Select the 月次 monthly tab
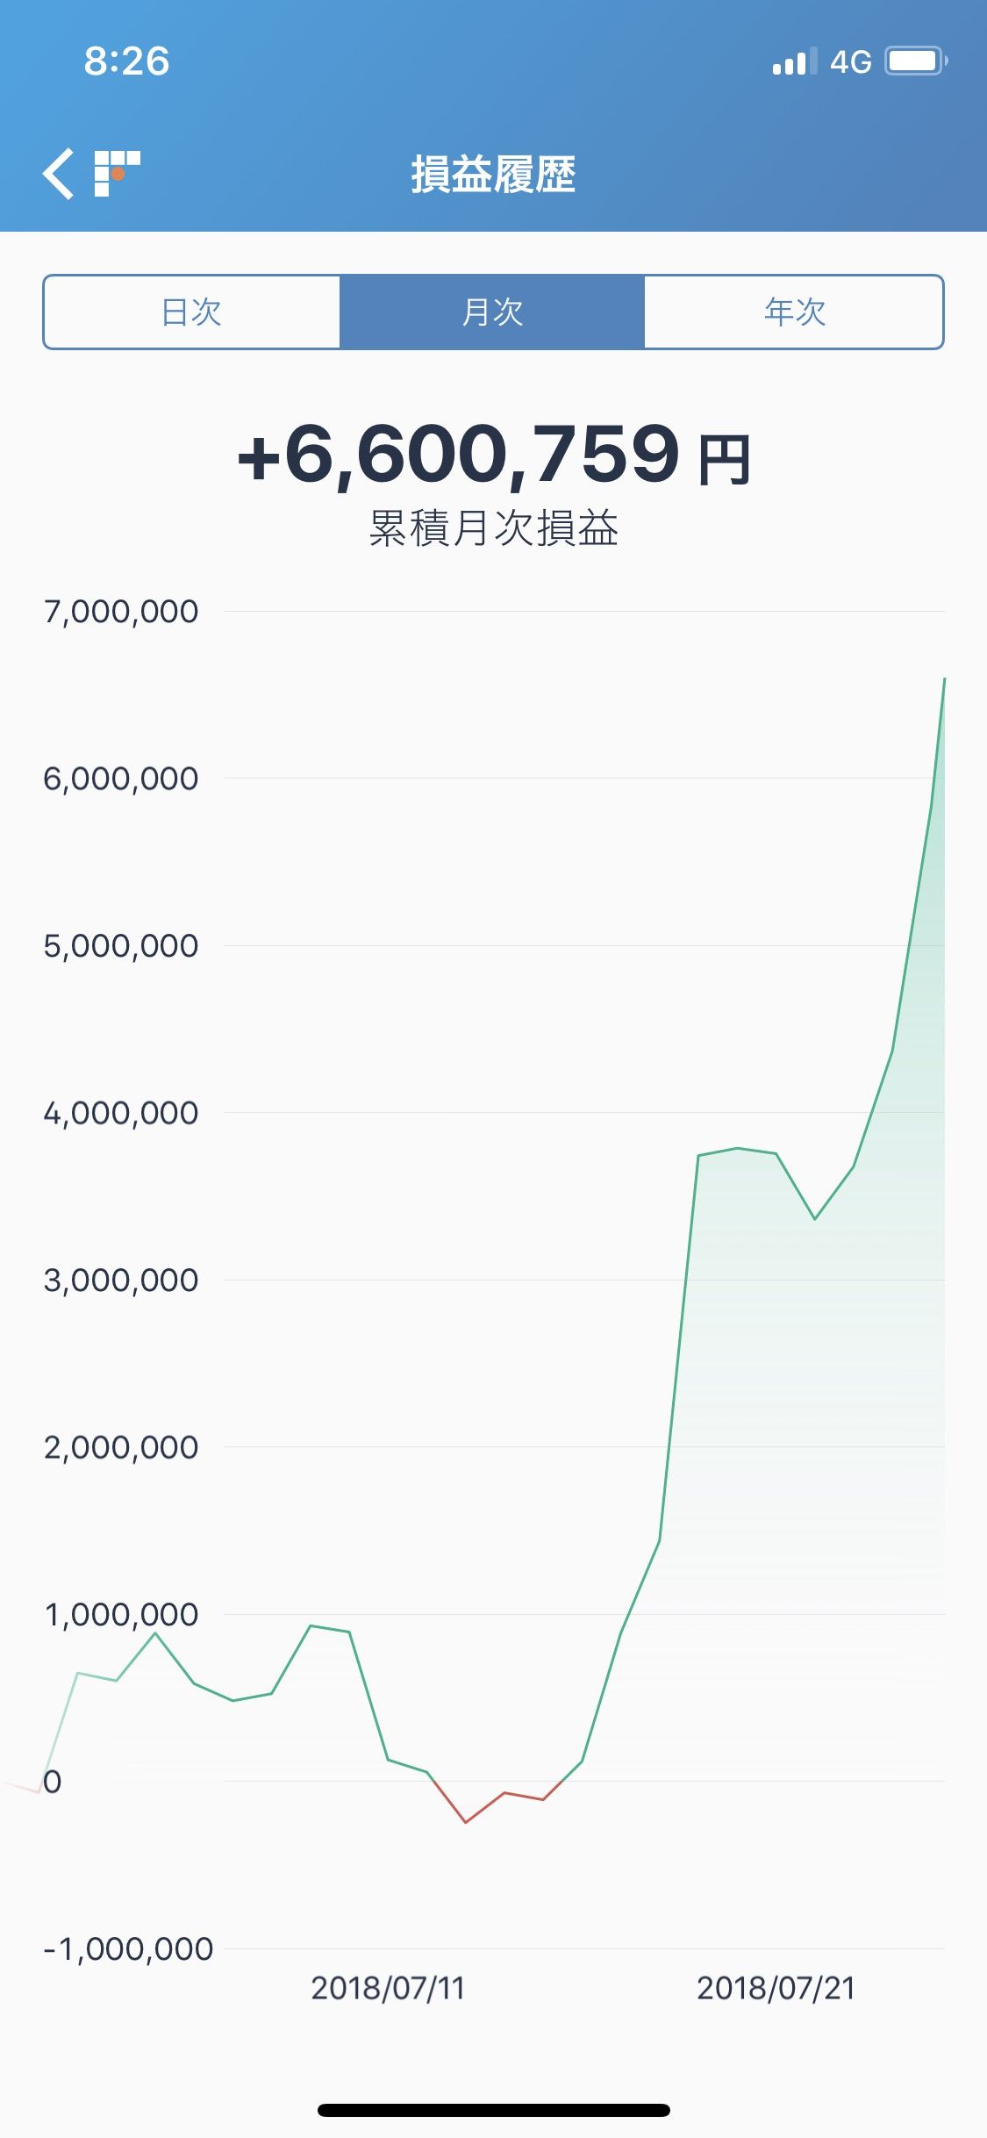Image resolution: width=987 pixels, height=2138 pixels. point(492,312)
